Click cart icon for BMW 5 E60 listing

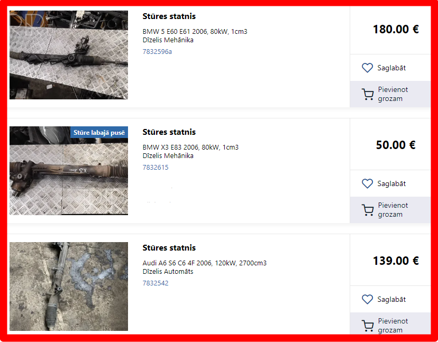click(368, 95)
